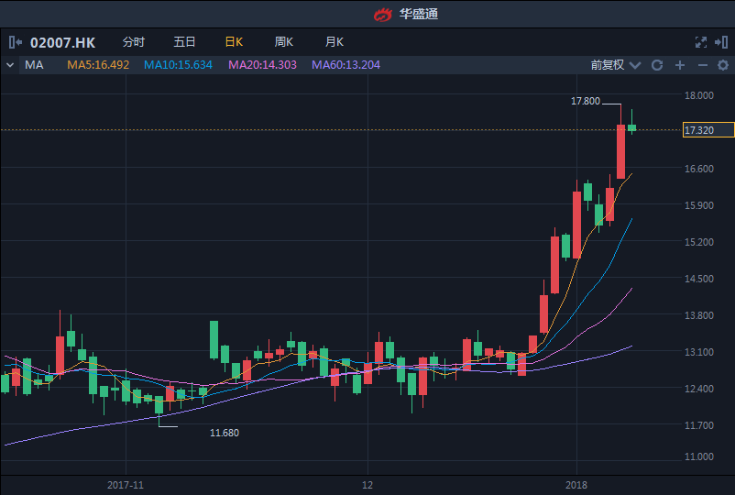This screenshot has height=495, width=735.
Task: Select the 日K daily candlestick tab
Action: (234, 42)
